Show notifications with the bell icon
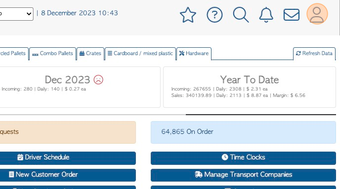 (x=266, y=15)
